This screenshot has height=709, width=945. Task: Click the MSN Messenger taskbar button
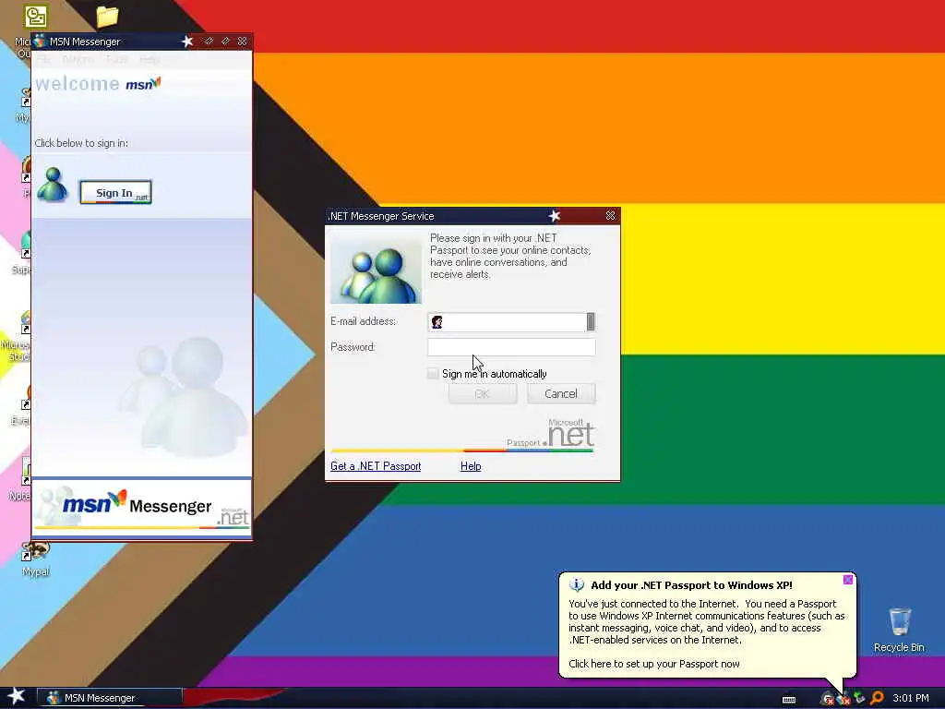click(x=110, y=698)
